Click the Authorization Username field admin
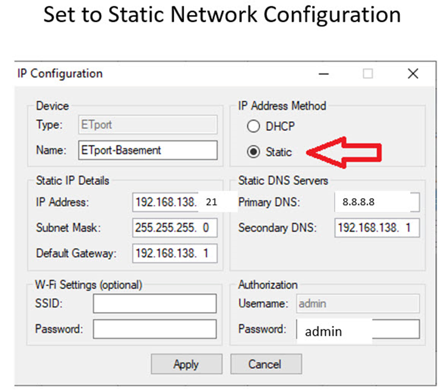Screen dimensions: 446x390 coord(358,304)
